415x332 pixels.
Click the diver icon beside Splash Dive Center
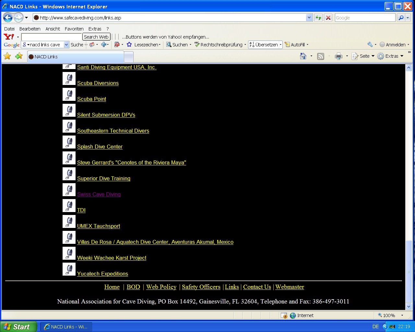pyautogui.click(x=69, y=142)
